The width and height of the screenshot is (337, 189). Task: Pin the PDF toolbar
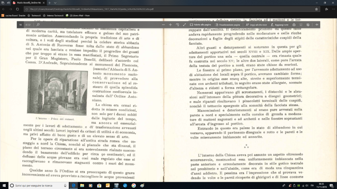pos(317,25)
